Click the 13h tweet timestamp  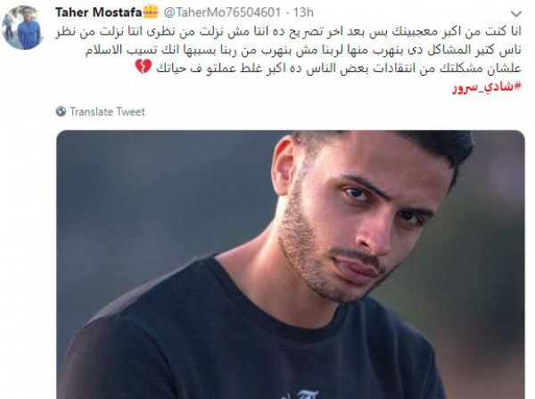coord(303,12)
